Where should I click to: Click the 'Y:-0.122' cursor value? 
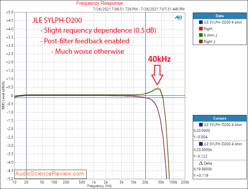200,156
